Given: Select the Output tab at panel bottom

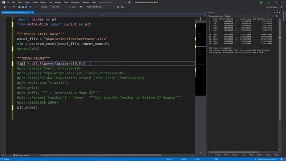Looking at the screenshot, I should point(211,155).
